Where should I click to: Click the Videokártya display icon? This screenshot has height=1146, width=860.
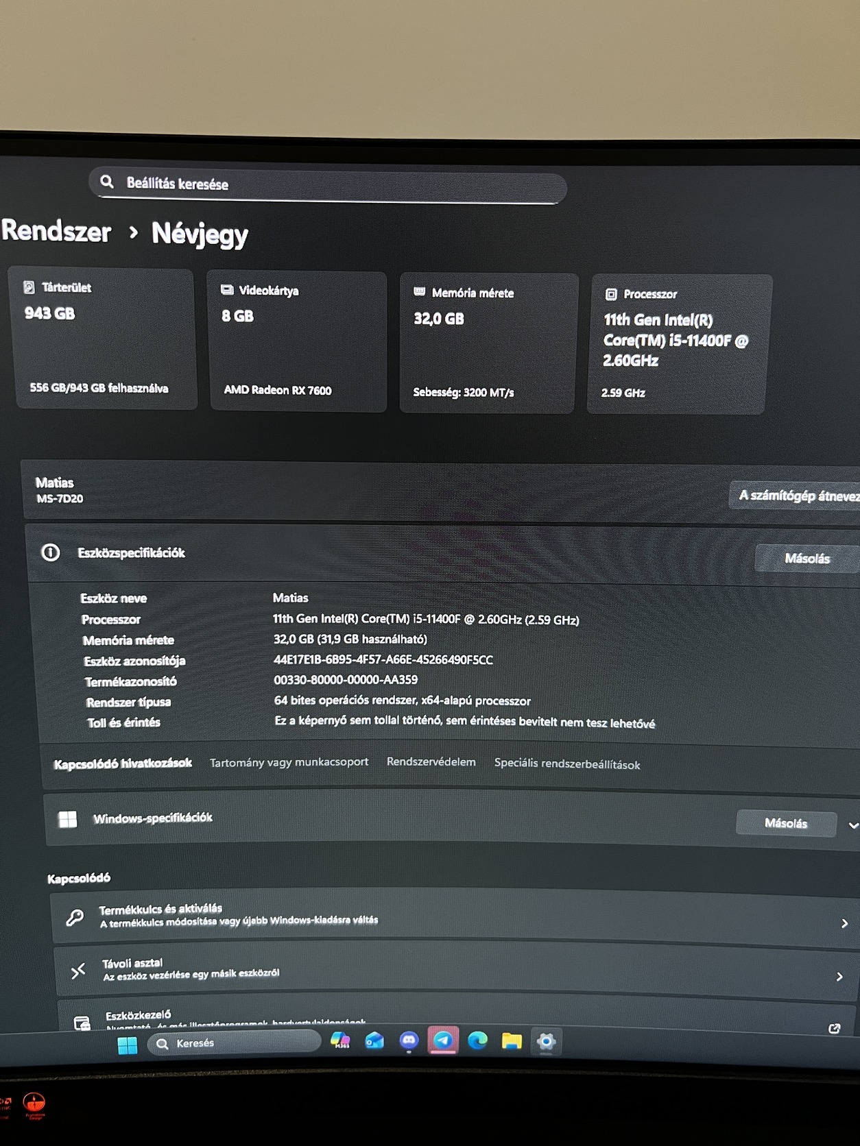(227, 290)
